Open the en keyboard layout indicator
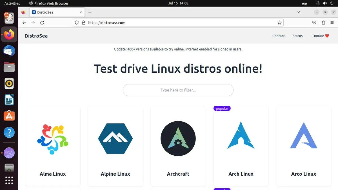 point(304,3)
